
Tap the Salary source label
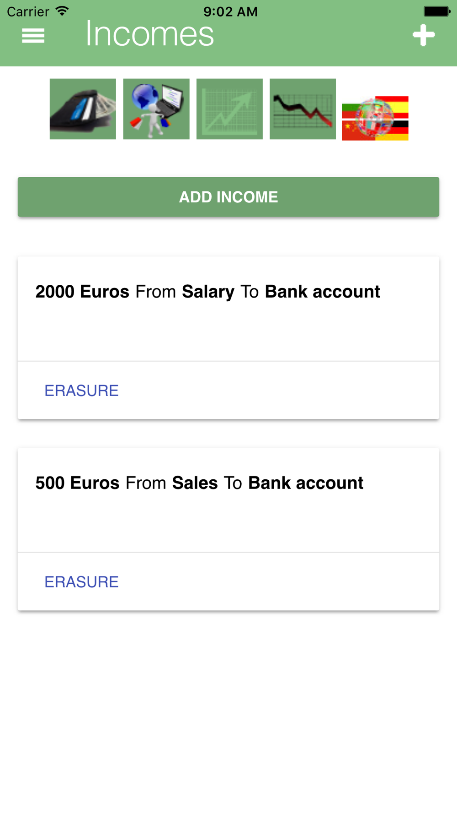click(x=208, y=292)
